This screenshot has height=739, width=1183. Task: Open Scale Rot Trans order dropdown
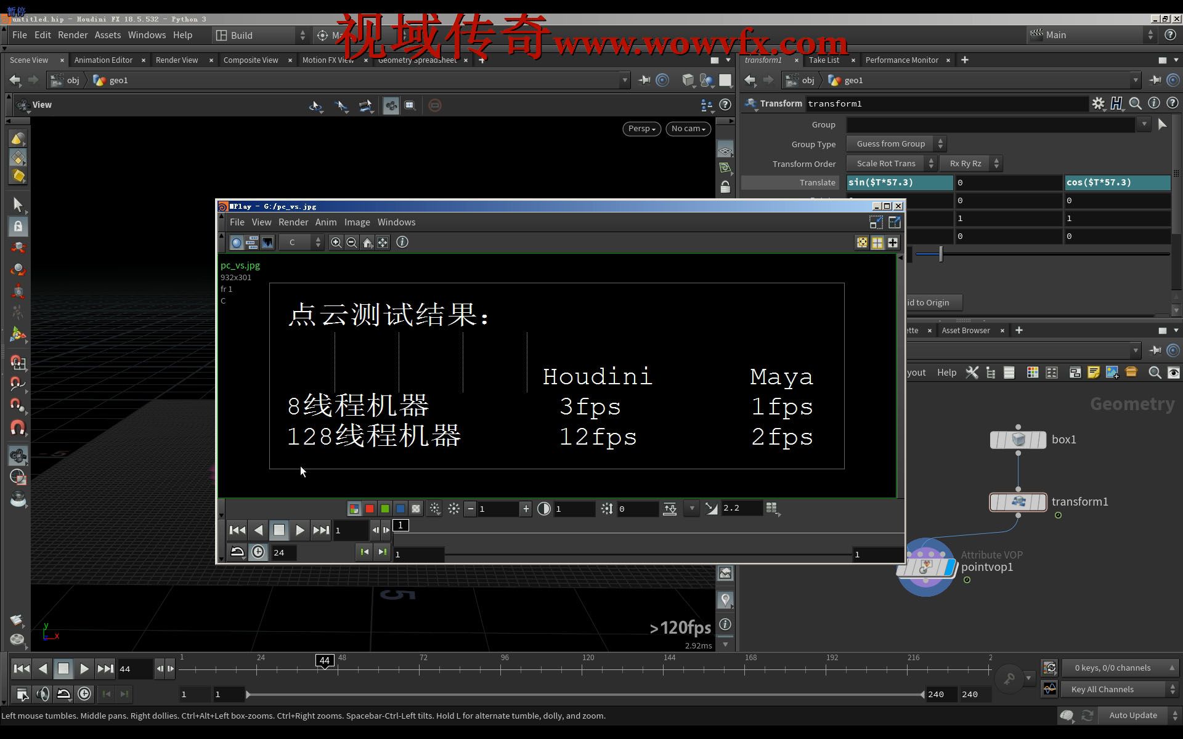[892, 164]
